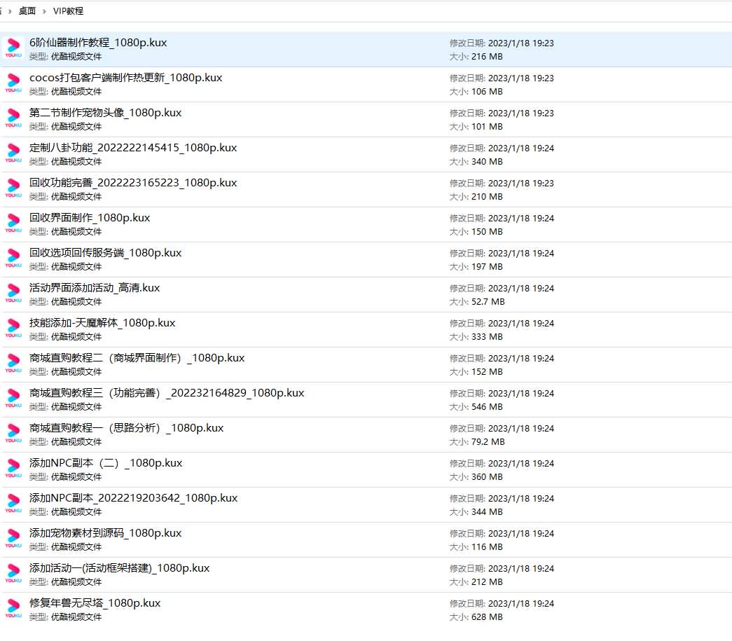Expand the chevron between 桌面 and VIP教程
Image resolution: width=732 pixels, height=641 pixels.
pos(44,11)
